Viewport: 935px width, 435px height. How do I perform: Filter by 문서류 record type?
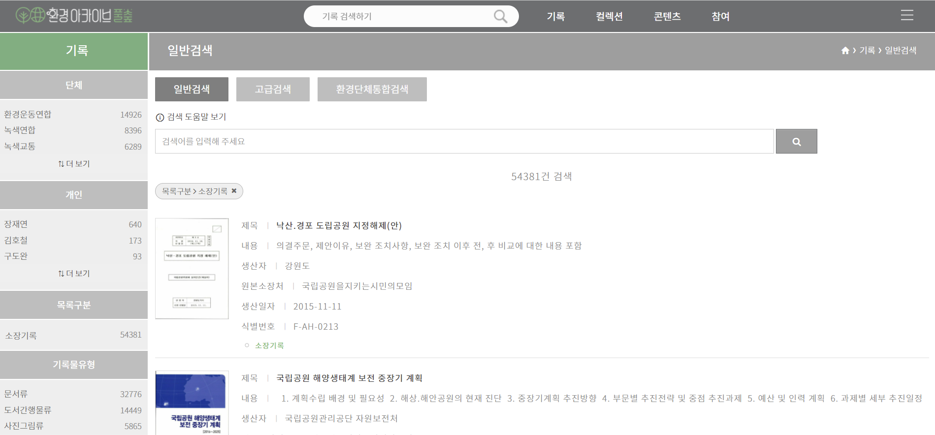(16, 394)
